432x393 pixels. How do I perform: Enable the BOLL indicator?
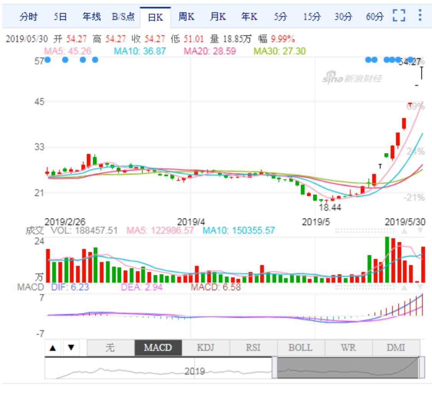tap(301, 348)
